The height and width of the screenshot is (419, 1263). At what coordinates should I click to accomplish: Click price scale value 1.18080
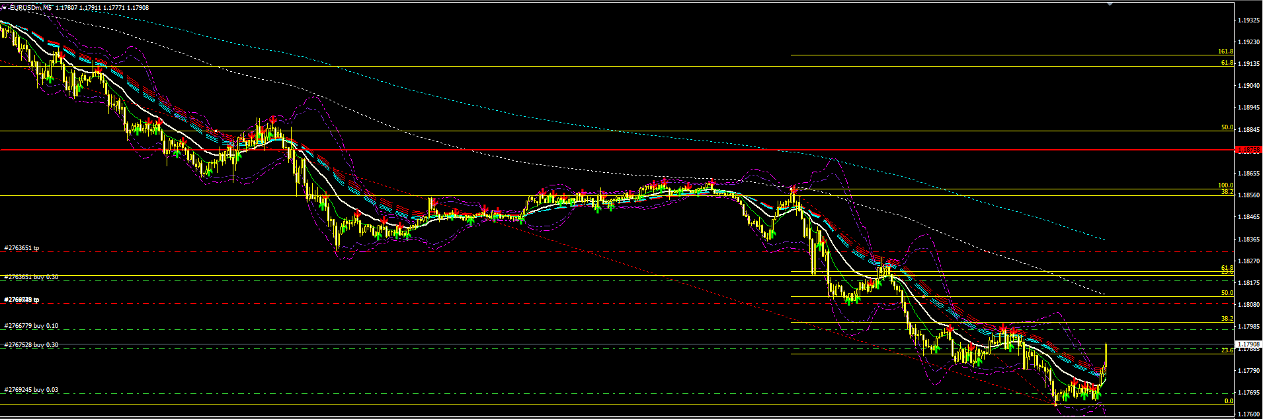tap(1249, 305)
